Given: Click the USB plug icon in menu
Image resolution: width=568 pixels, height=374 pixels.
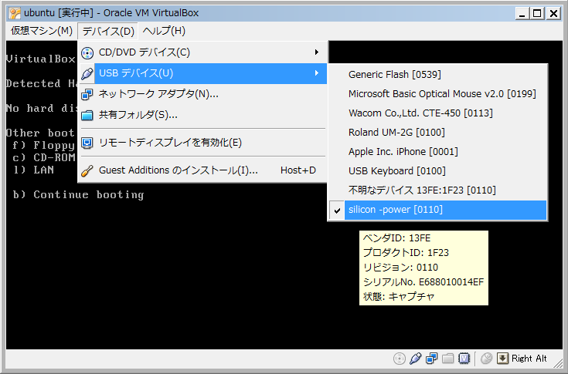Looking at the screenshot, I should coord(87,74).
